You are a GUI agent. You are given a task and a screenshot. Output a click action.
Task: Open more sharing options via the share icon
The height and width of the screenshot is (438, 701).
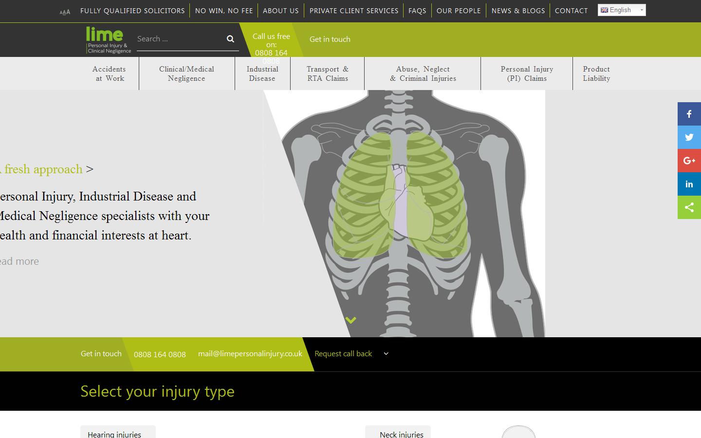point(689,207)
